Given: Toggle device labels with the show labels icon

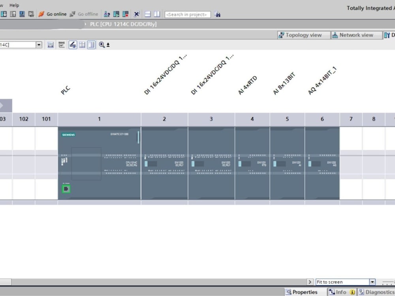Looking at the screenshot, I should pos(62,45).
